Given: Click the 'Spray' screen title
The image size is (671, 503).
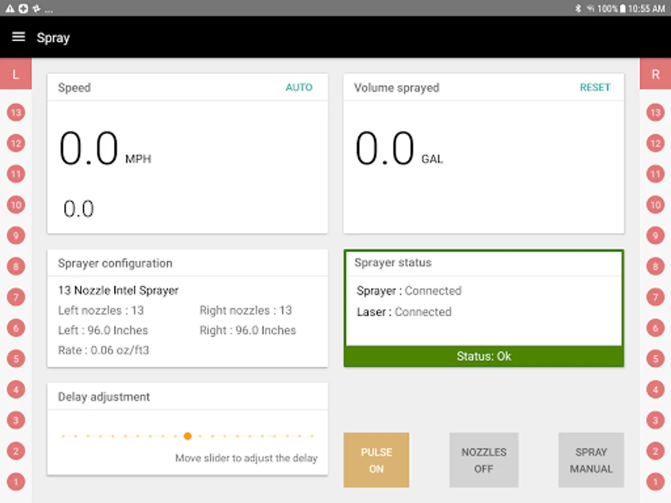Looking at the screenshot, I should pyautogui.click(x=53, y=38).
